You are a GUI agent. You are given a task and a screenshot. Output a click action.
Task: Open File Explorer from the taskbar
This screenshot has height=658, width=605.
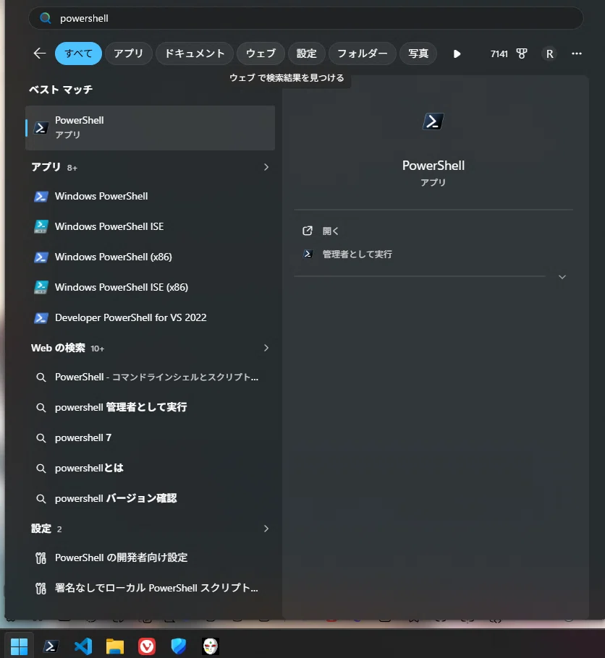tap(114, 646)
